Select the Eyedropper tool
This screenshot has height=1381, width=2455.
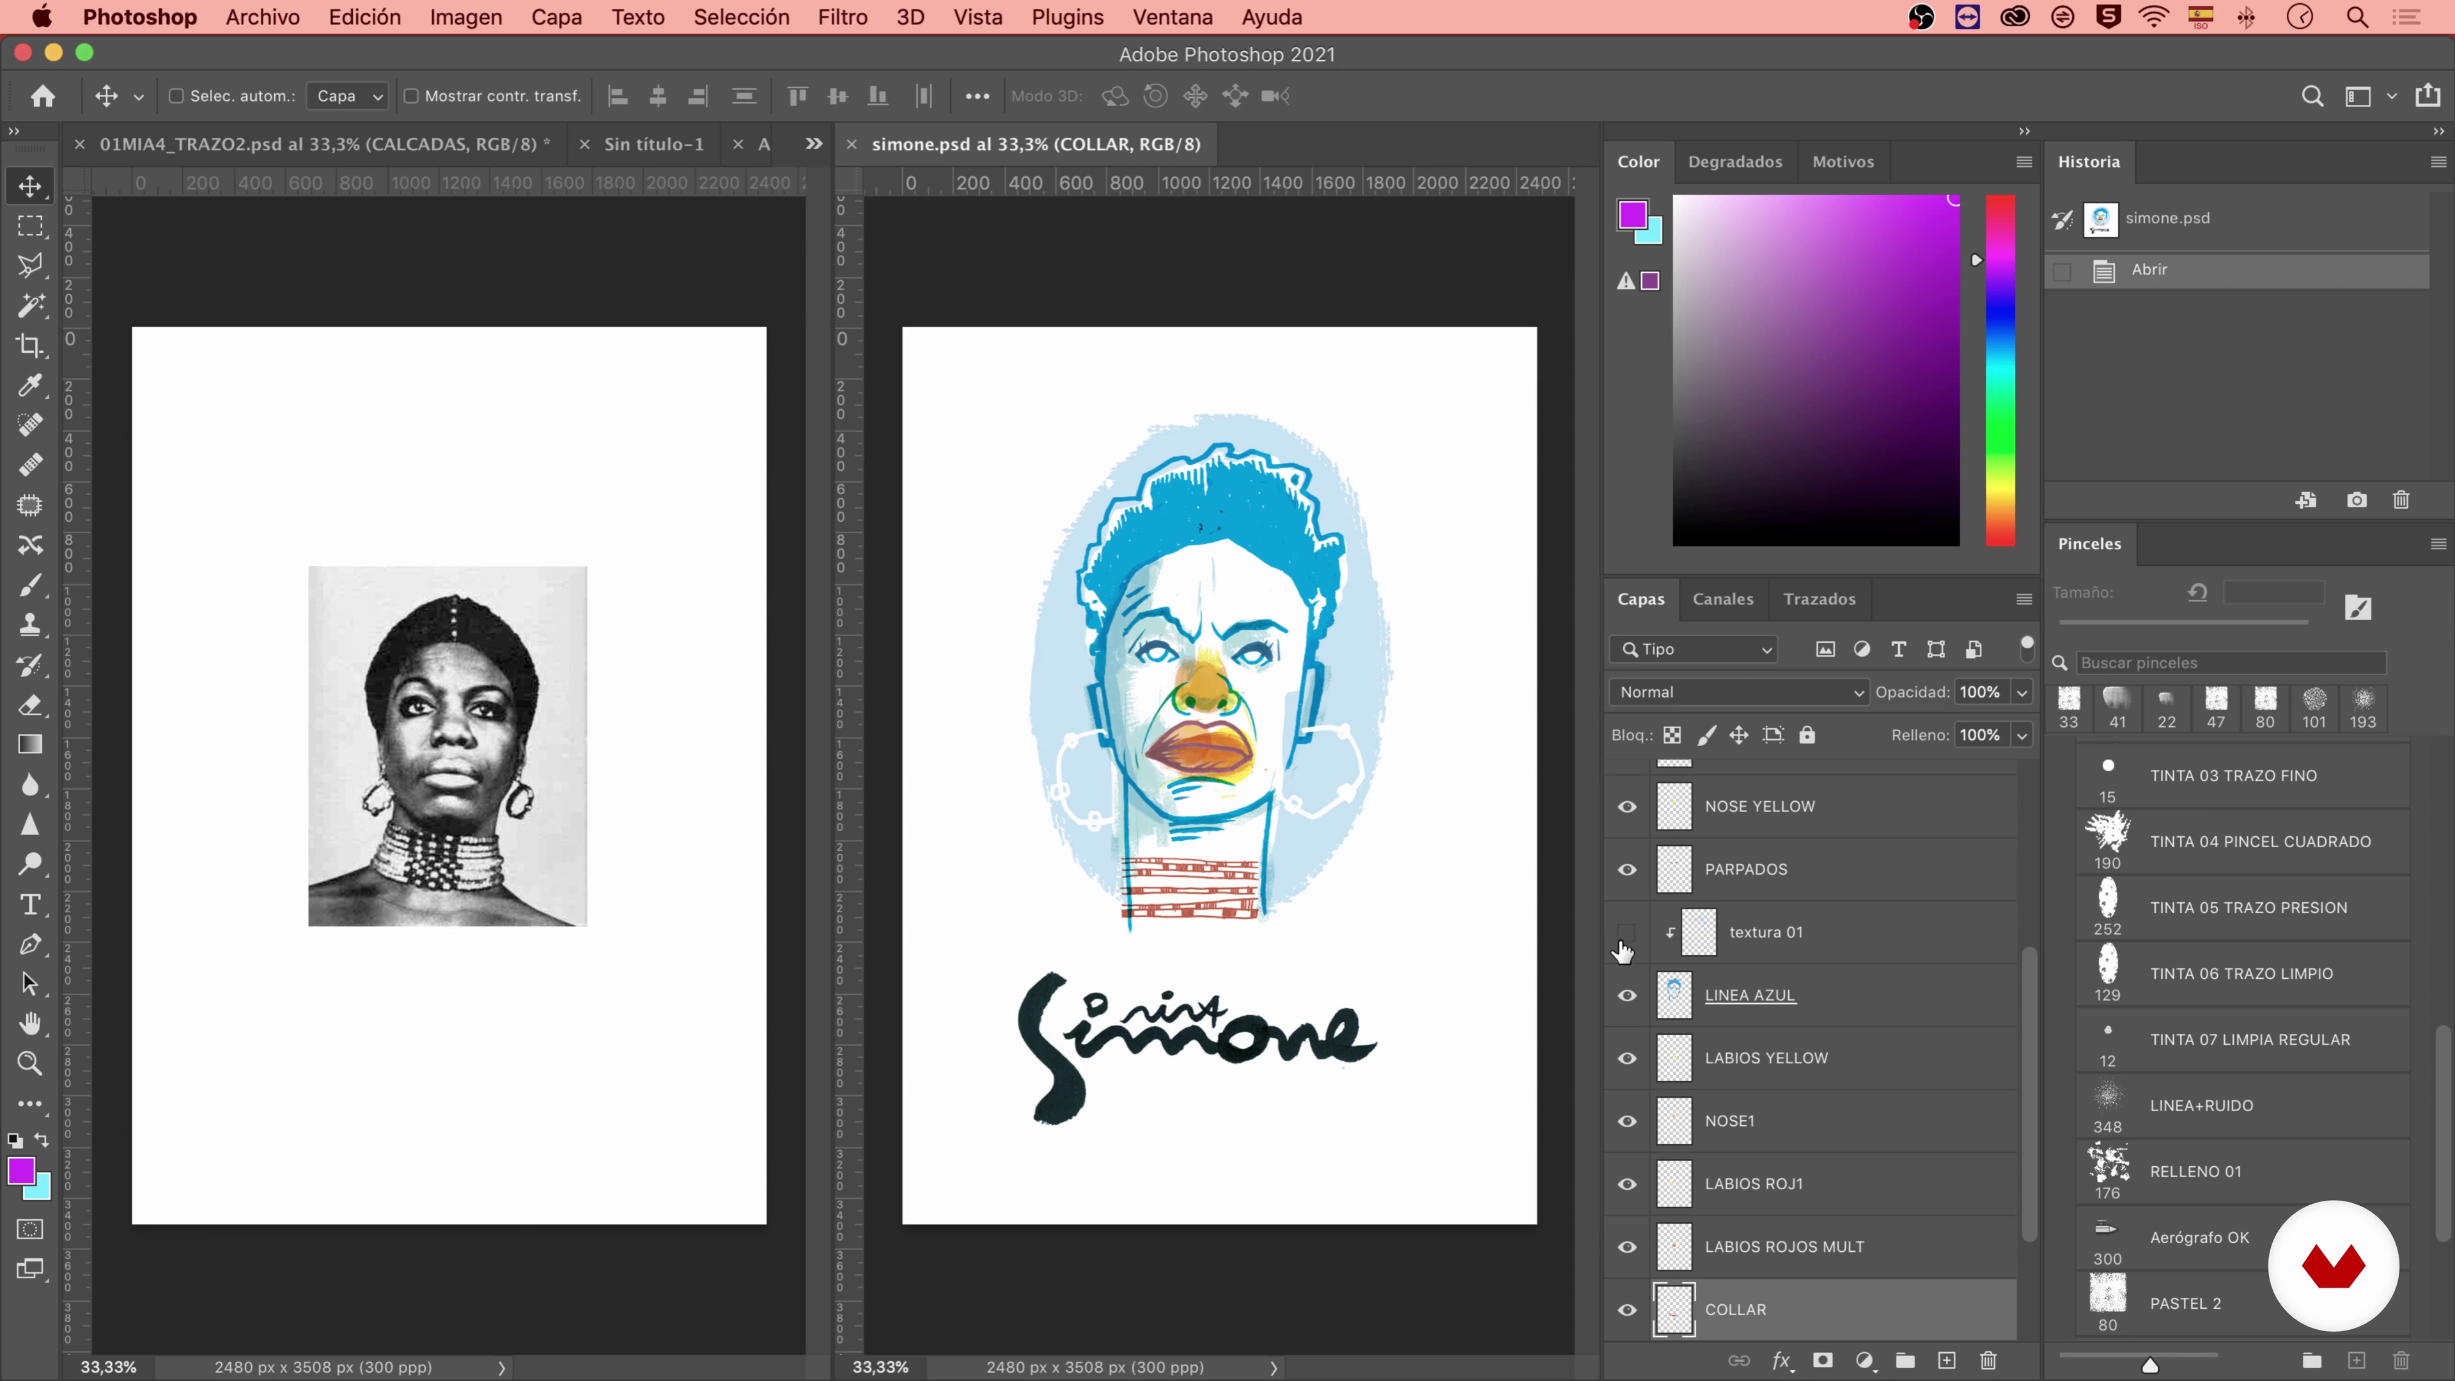(x=29, y=386)
